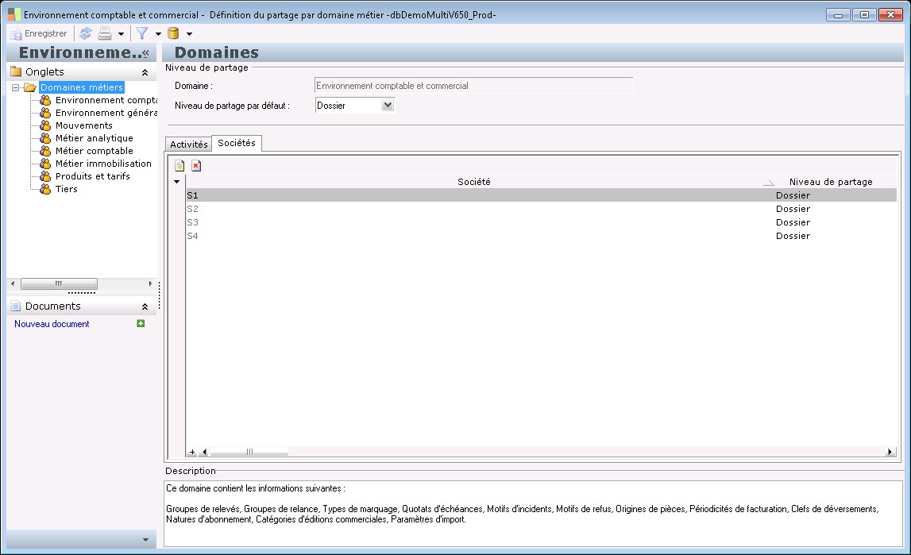Open Environnement général tree item

106,114
